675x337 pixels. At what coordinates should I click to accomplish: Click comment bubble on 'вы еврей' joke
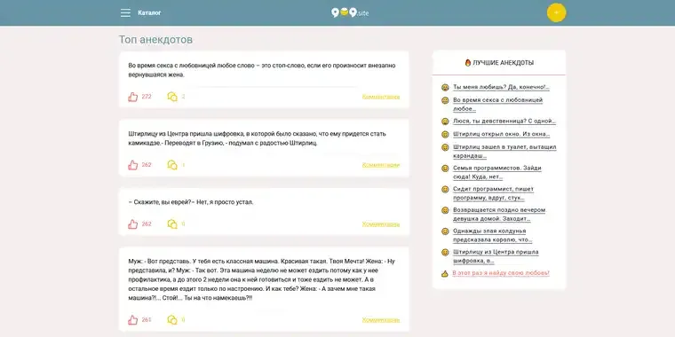(172, 224)
